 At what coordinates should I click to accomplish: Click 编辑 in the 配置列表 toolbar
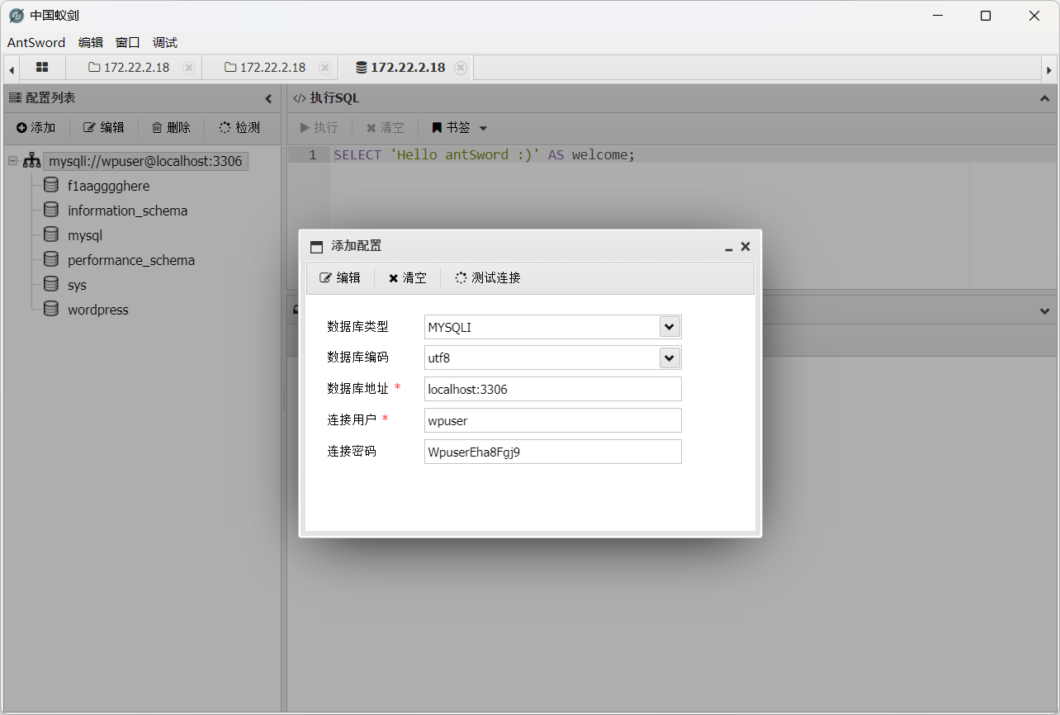pos(104,128)
